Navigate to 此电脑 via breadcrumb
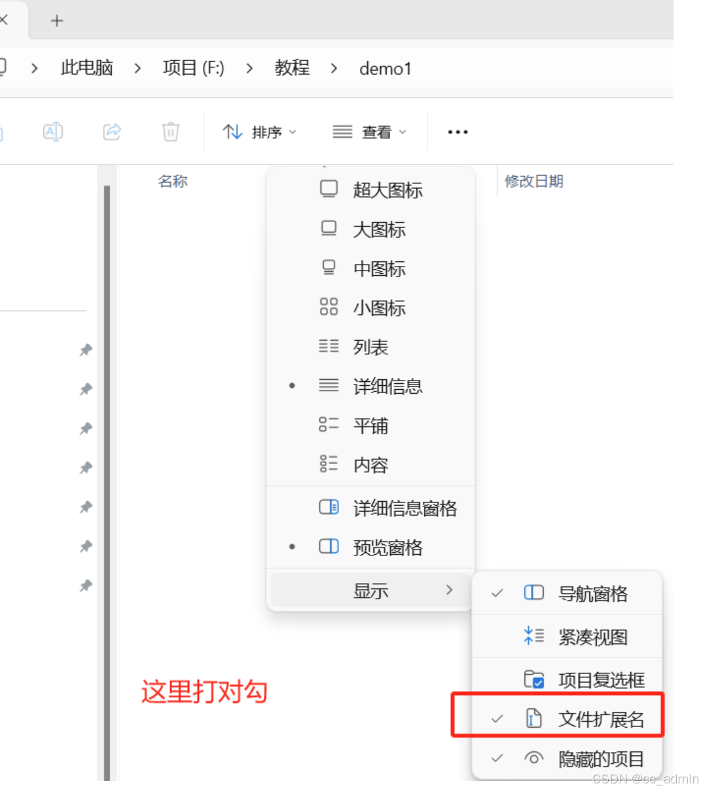The width and height of the screenshot is (701, 790). pos(86,68)
